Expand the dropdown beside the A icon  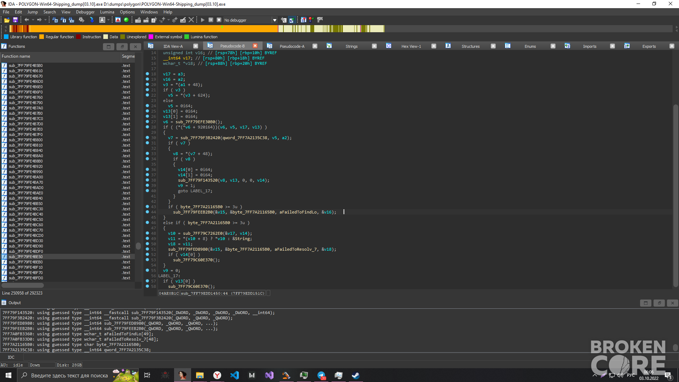tap(108, 20)
